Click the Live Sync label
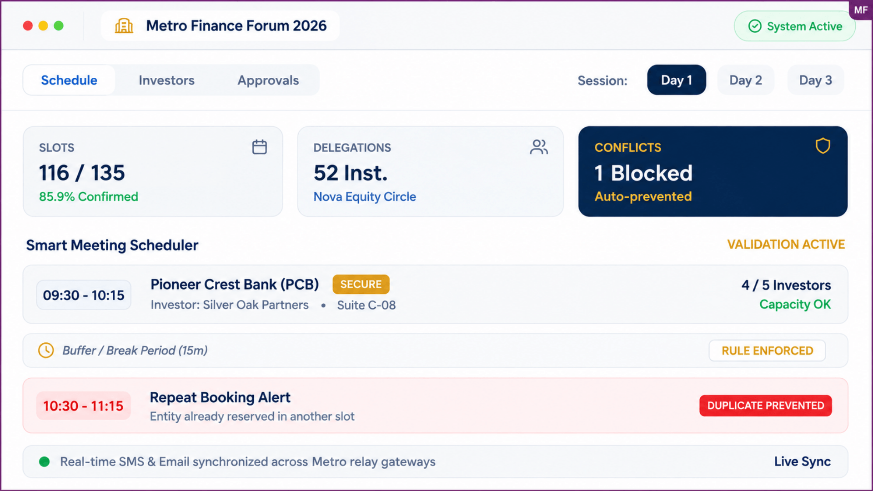The height and width of the screenshot is (491, 873). tap(803, 461)
